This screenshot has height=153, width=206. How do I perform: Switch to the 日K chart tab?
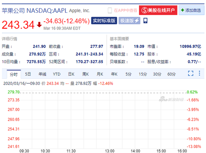[x=71, y=74]
